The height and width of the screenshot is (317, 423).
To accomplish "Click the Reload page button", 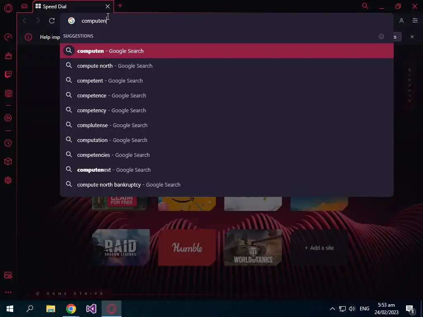I will click(52, 21).
